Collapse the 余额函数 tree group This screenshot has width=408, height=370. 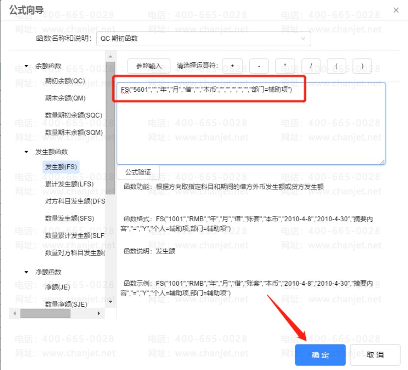[27, 66]
